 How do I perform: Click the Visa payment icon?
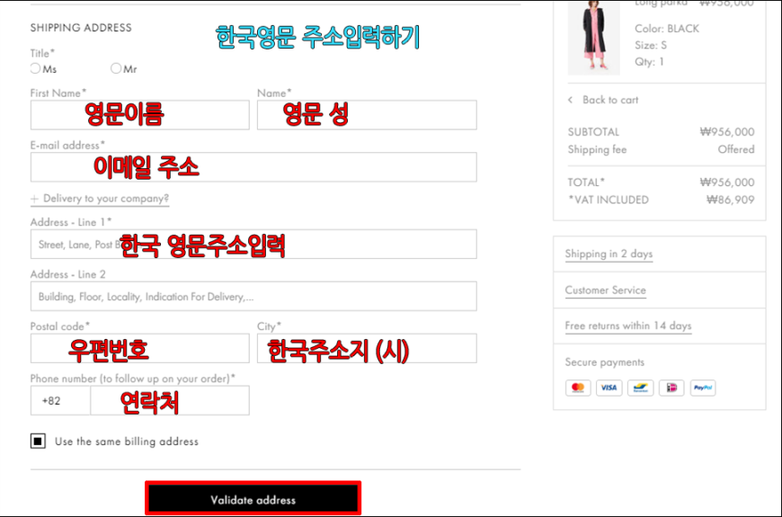point(609,388)
